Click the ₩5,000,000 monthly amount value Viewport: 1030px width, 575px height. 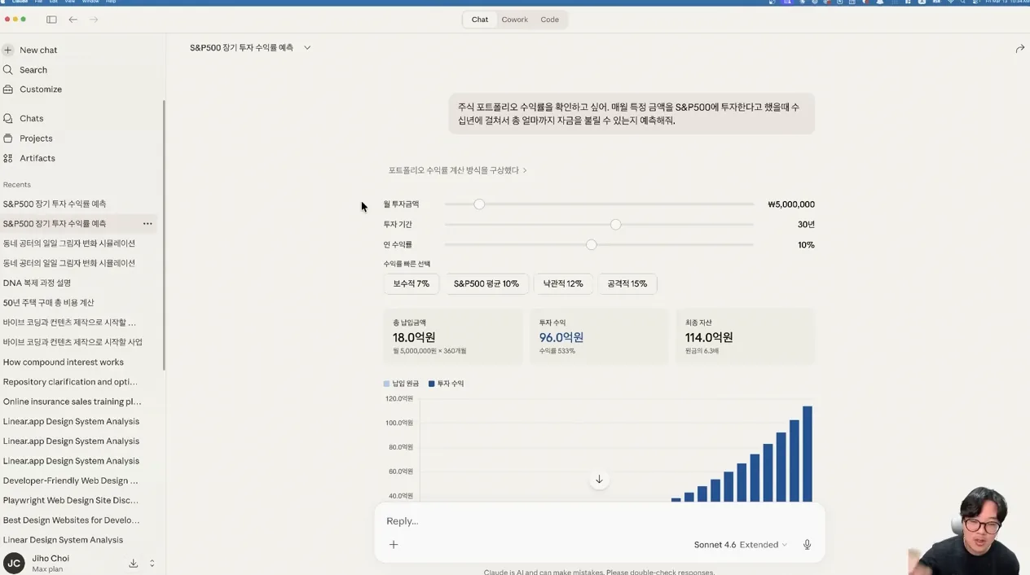click(x=791, y=204)
